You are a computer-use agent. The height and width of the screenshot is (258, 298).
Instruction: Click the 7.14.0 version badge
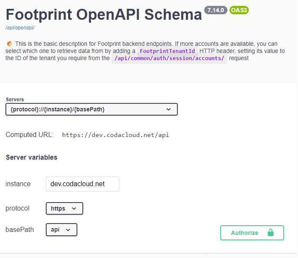point(216,10)
